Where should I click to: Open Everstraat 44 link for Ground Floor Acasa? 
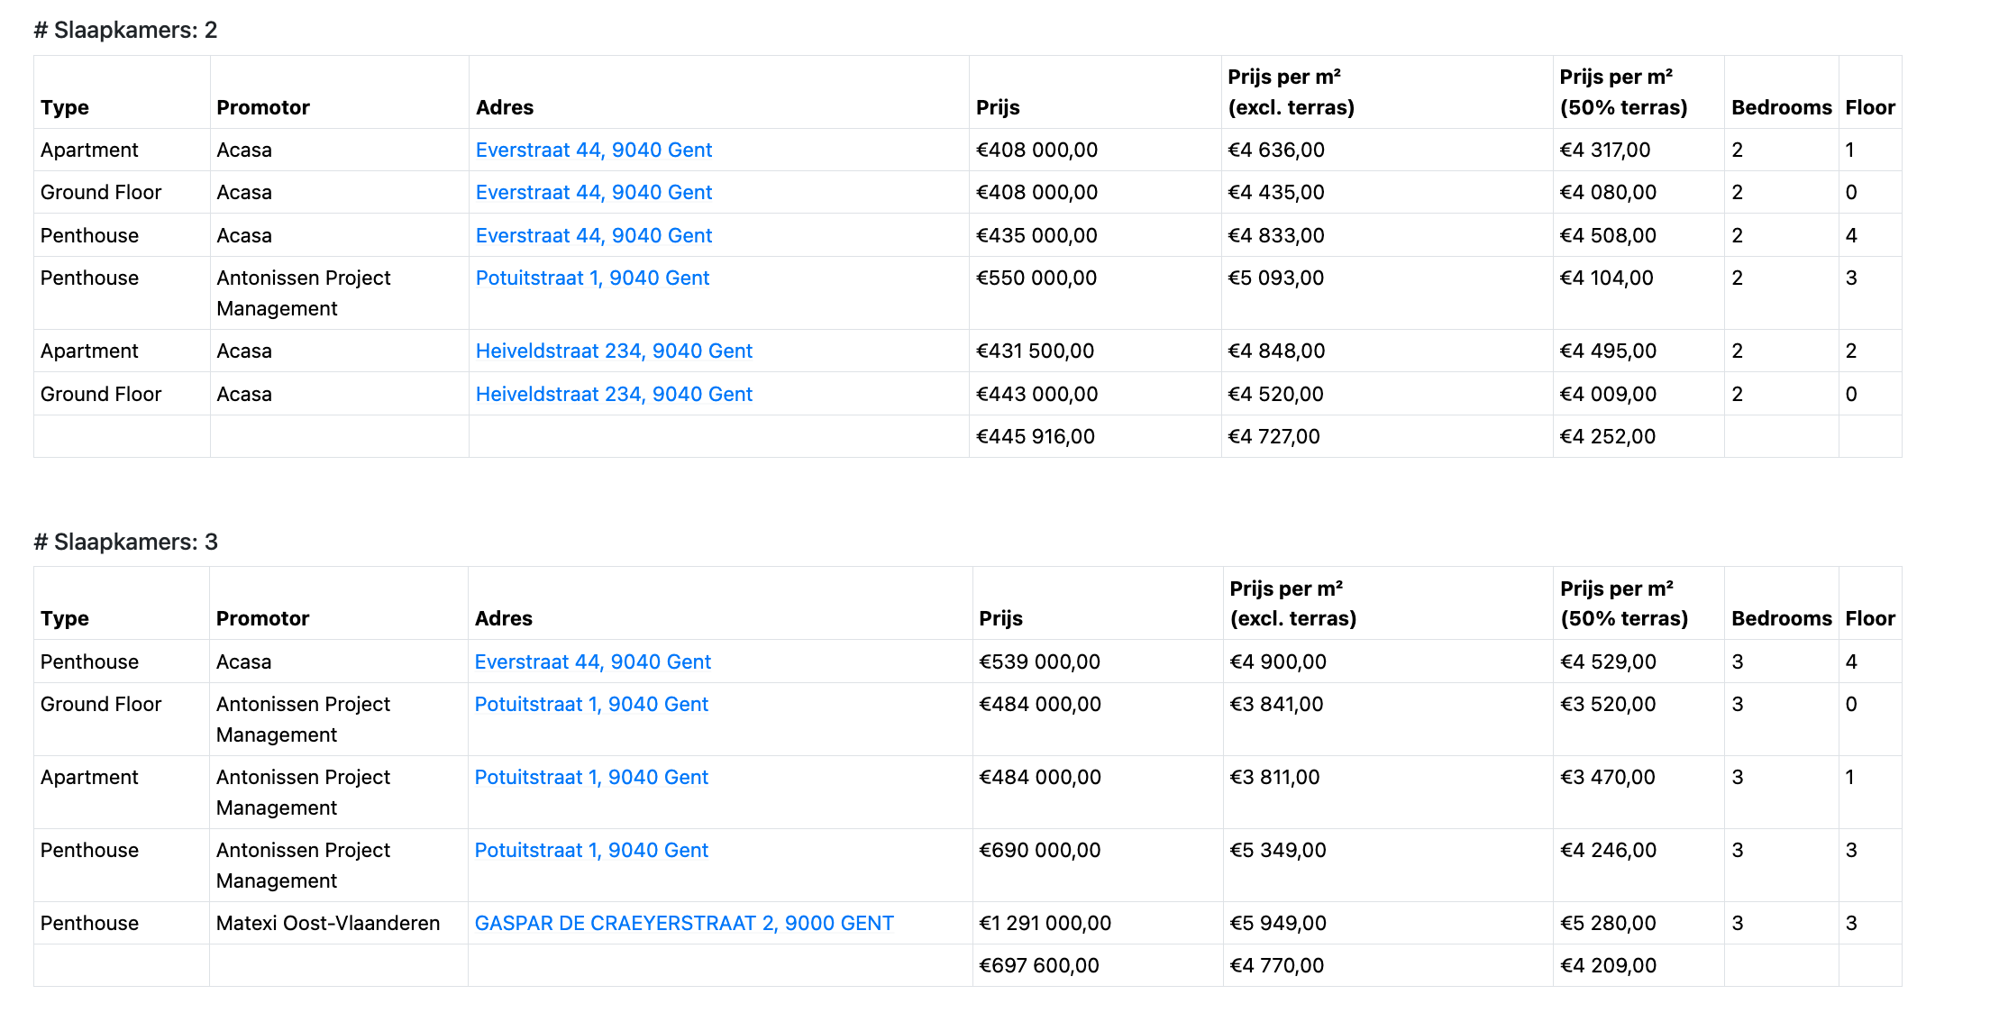[593, 192]
